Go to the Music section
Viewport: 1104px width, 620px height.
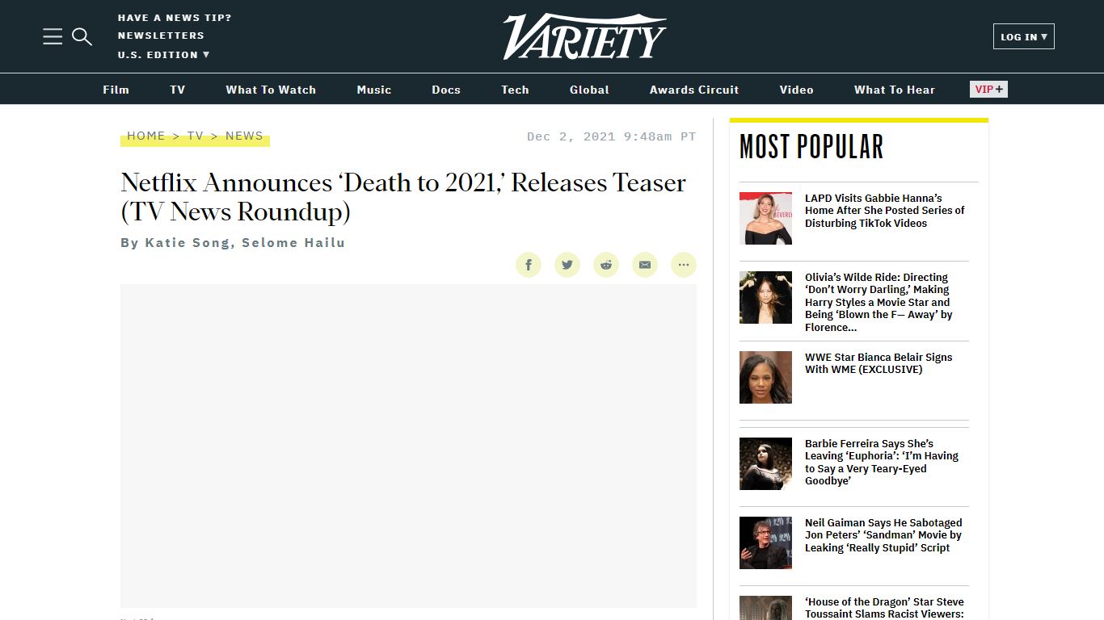[x=374, y=90]
